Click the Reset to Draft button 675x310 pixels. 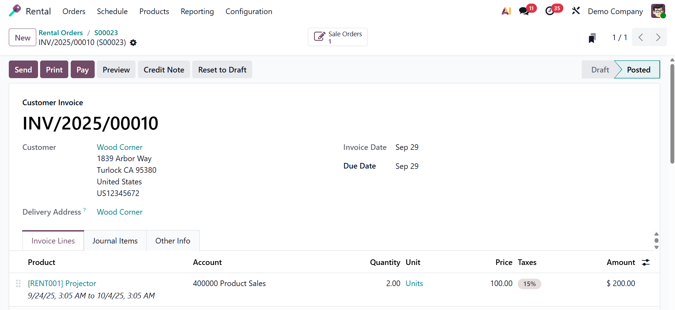point(222,70)
